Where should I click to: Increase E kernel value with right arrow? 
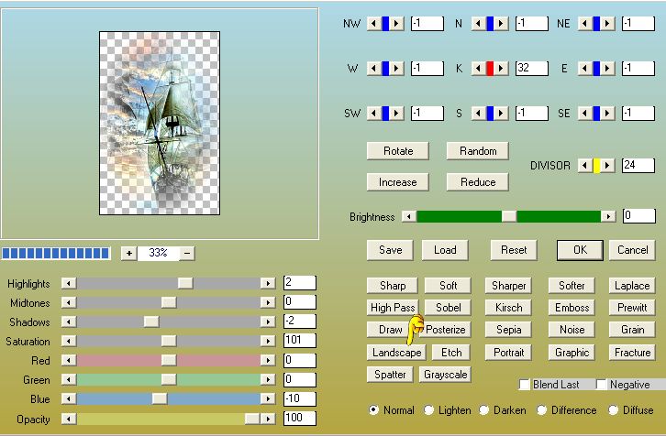607,69
